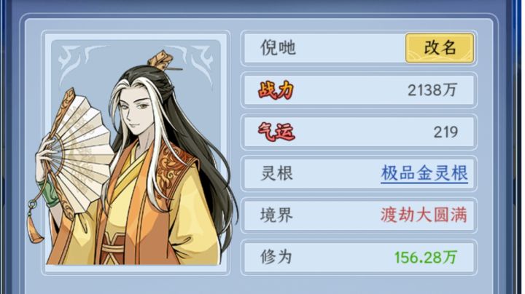Image resolution: width=525 pixels, height=294 pixels.
Task: Select the 境界 label
Action: coord(276,215)
